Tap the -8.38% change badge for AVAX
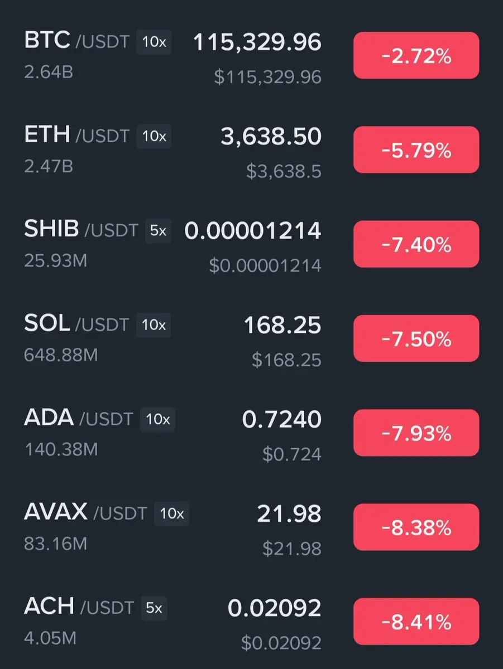Screen dimensions: 503x669 tap(416, 527)
